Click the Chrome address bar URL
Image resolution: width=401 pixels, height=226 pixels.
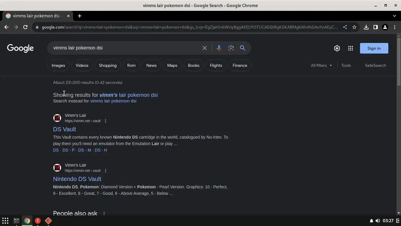click(x=190, y=27)
